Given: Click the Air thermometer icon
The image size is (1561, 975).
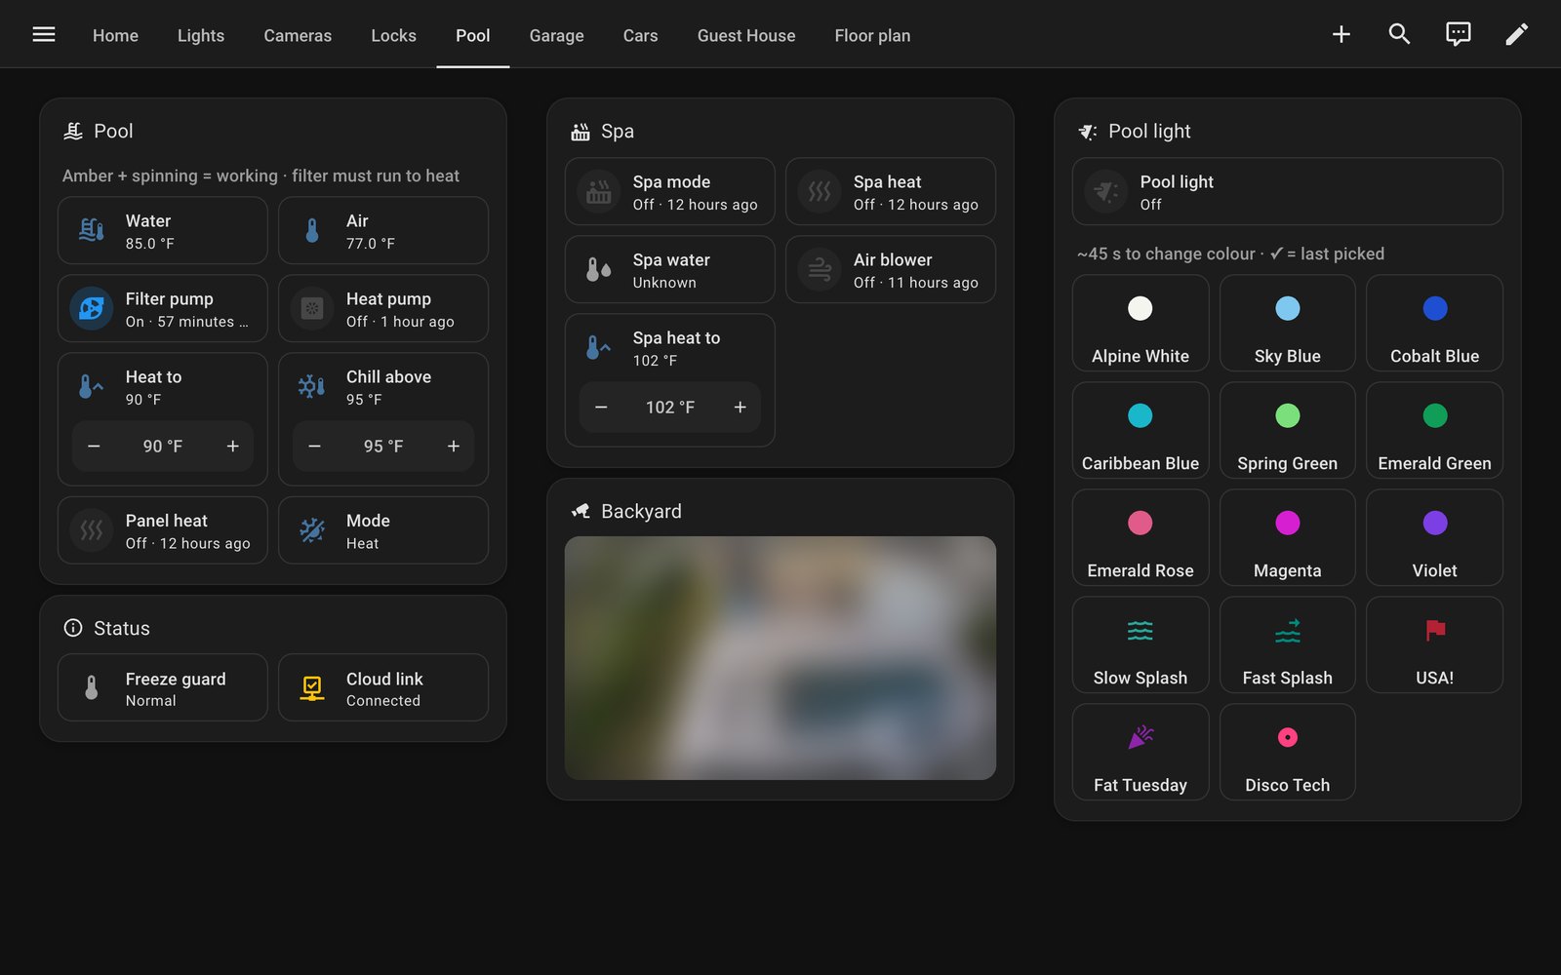Looking at the screenshot, I should point(312,231).
